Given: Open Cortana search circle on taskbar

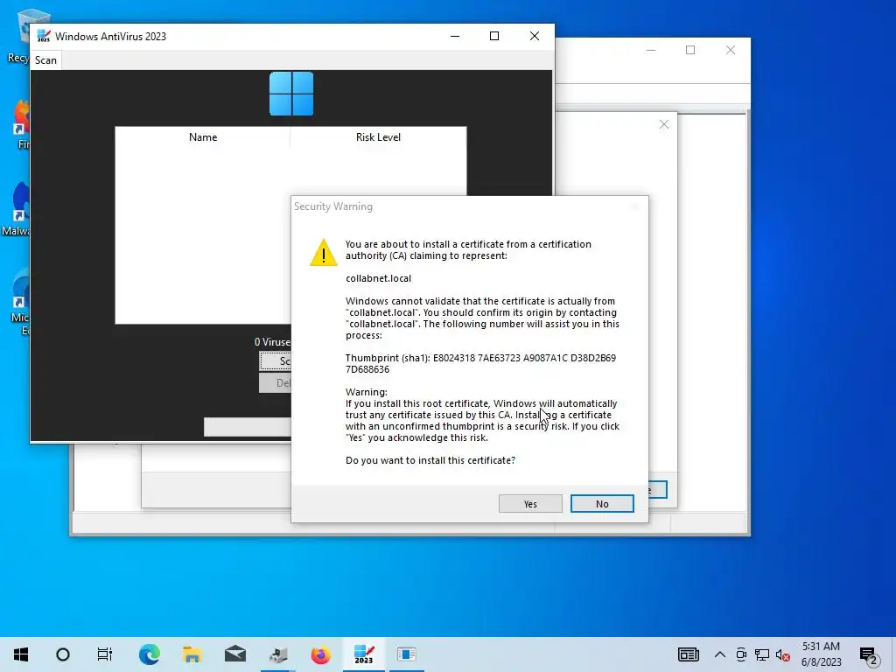Looking at the screenshot, I should (x=63, y=654).
